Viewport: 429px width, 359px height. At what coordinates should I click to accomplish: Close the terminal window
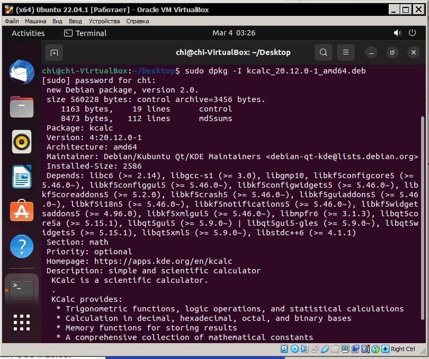[x=414, y=52]
